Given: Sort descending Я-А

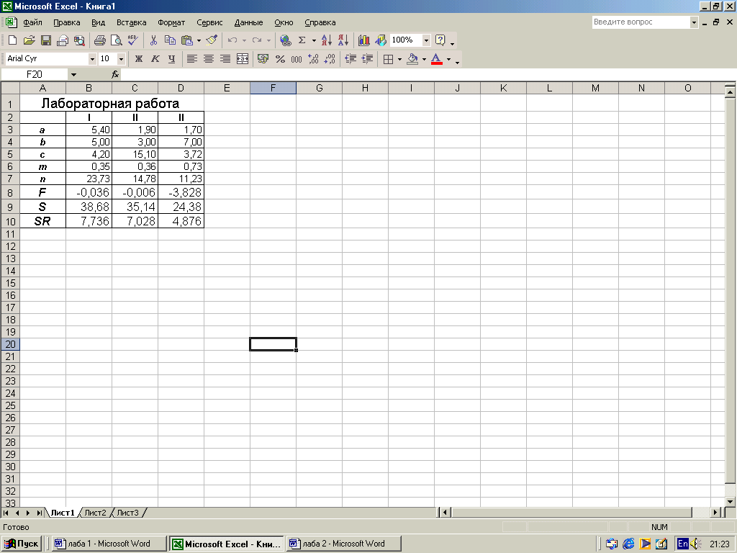Looking at the screenshot, I should point(343,40).
